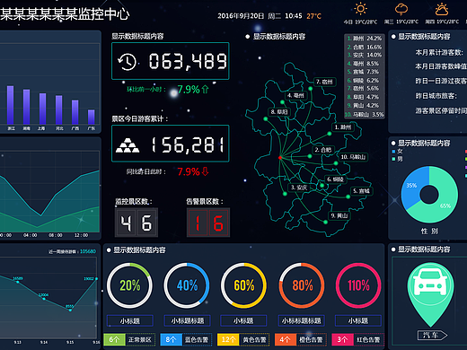Click the 10. 马鞍山 label on the map
The height and width of the screenshot is (350, 467).
(x=353, y=157)
